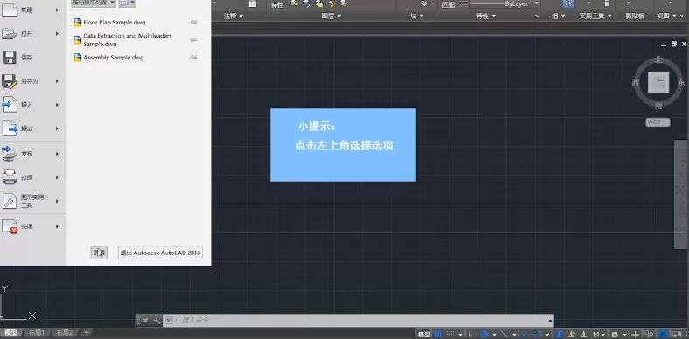689x339 pixels.
Task: Open Data Extraction and Multileaders Sample.dwg
Action: coord(128,40)
